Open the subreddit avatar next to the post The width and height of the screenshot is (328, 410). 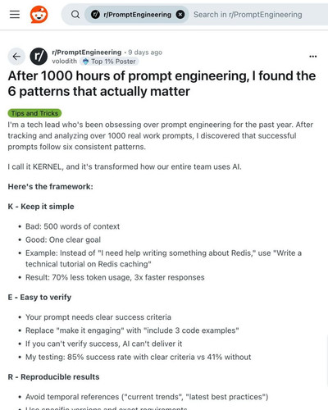click(x=39, y=57)
